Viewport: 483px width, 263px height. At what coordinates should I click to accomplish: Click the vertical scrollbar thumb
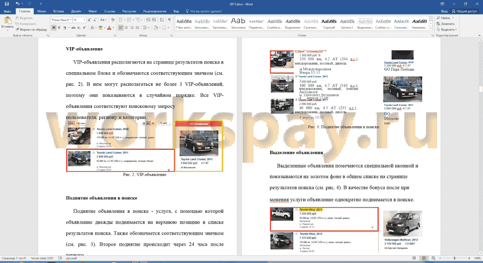click(x=481, y=89)
